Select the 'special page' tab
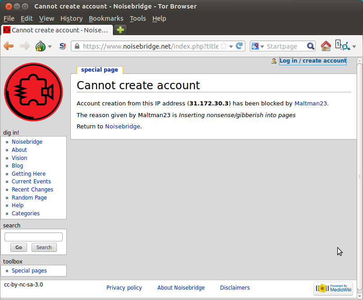Screen dimensions: 363x300 100,70
